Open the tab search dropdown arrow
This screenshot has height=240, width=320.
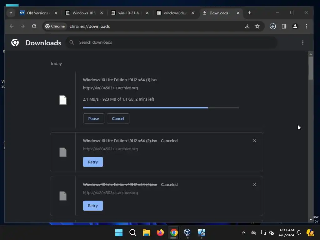[x=11, y=13]
